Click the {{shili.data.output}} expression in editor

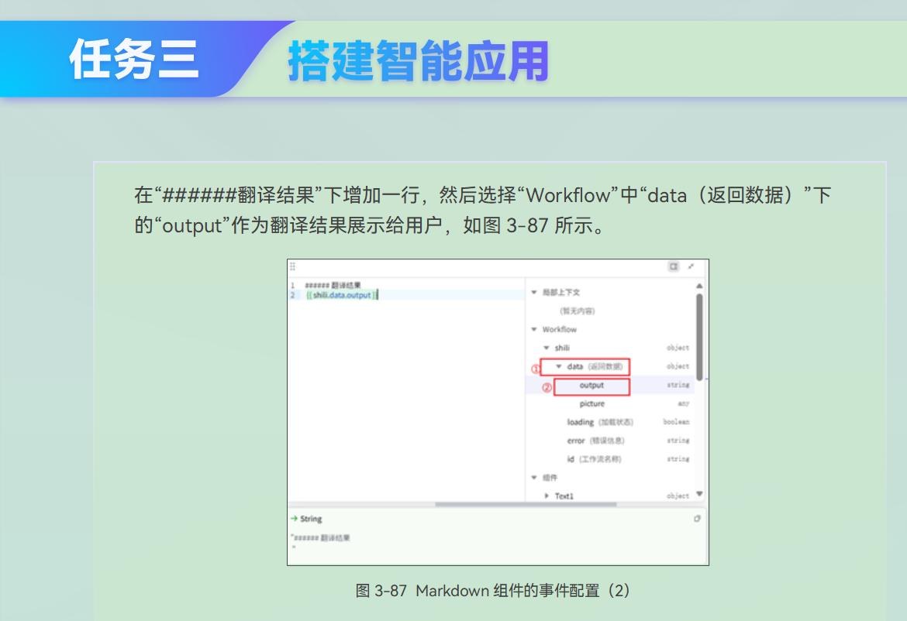click(x=342, y=295)
